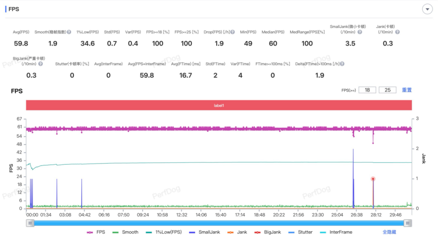The width and height of the screenshot is (438, 237).
Task: Click the Stutter(卡顿率) [%] label
Action: pyautogui.click(x=72, y=64)
